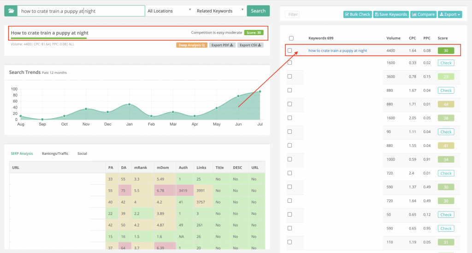This screenshot has width=472, height=253.
Task: Click Check button in the row with volume 50
Action: coord(446,215)
